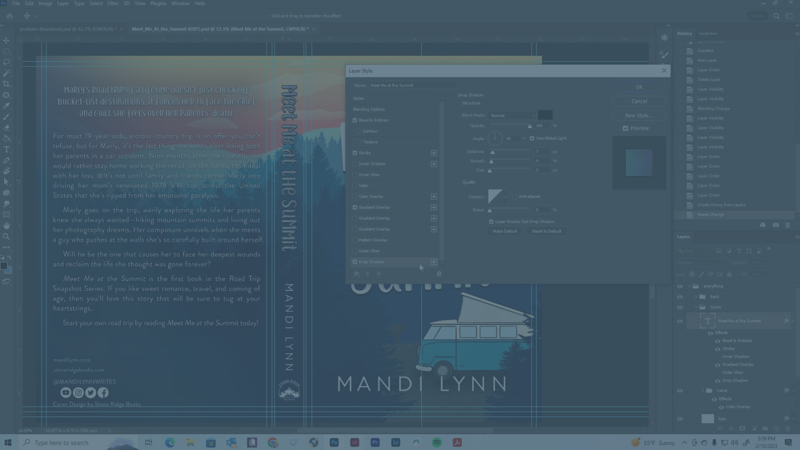Click the Make Default button
Screen dimensions: 800x450
[x=505, y=231]
